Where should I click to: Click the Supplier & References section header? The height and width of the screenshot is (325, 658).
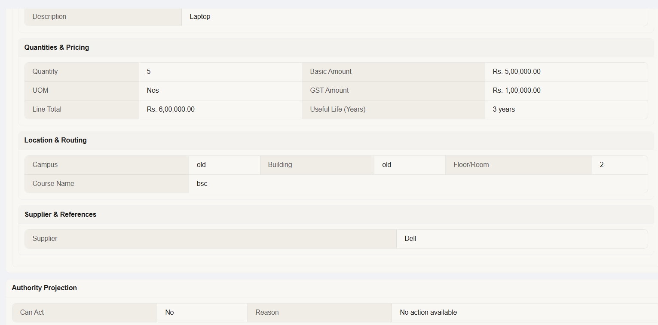coord(61,215)
